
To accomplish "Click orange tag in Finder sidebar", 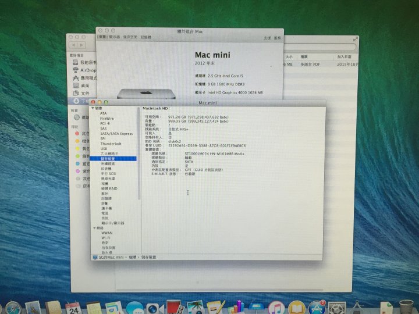I will coord(77,141).
